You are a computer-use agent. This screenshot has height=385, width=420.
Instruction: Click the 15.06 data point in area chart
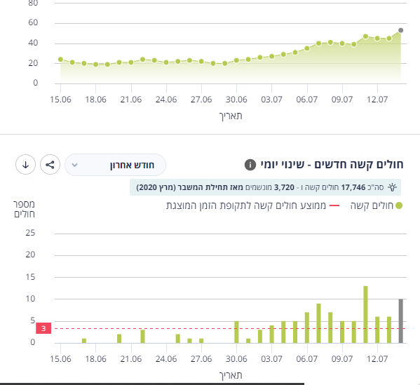(60, 59)
